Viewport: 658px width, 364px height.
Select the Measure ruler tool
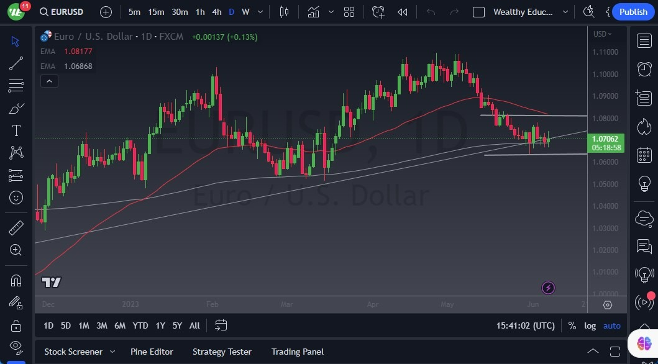point(16,227)
